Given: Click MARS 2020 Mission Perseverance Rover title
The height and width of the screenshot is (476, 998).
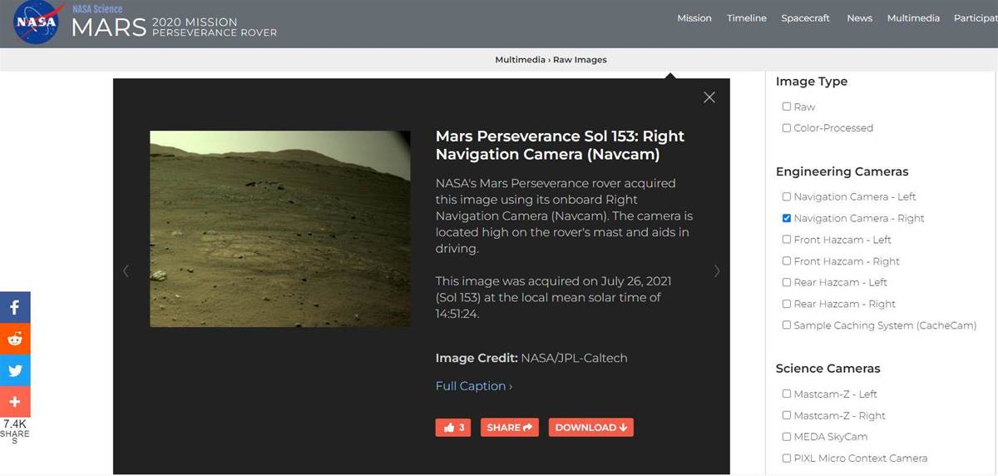Looking at the screenshot, I should point(174,27).
